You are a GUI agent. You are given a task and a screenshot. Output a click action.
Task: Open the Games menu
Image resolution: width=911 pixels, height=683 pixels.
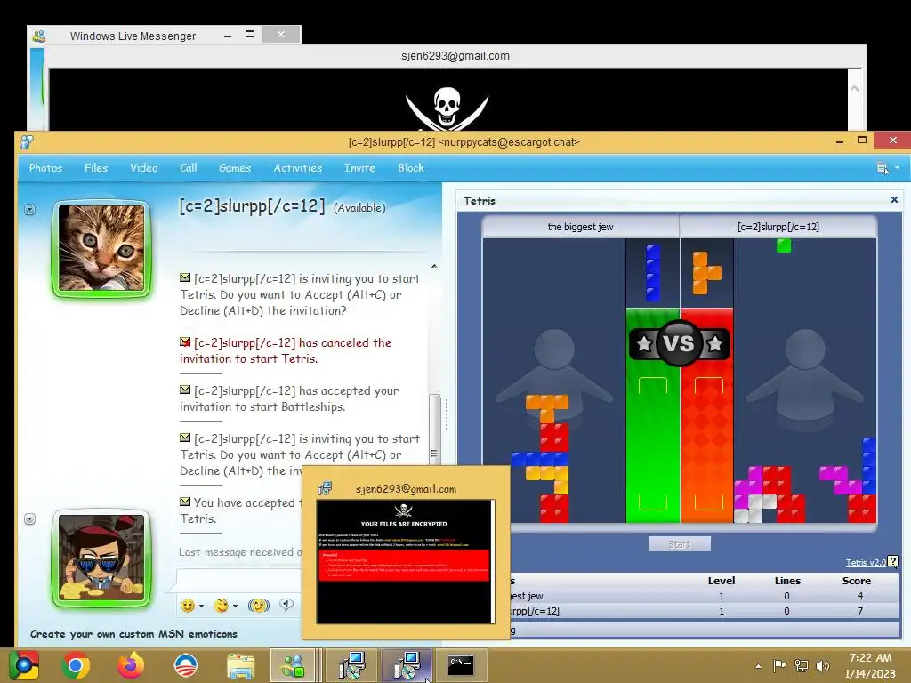click(235, 168)
